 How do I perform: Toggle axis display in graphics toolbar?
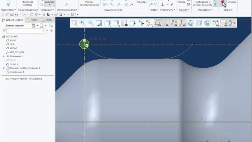[166, 23]
